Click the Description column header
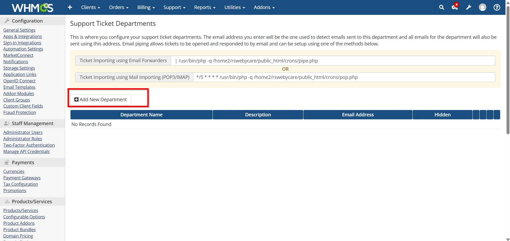 (x=258, y=115)
